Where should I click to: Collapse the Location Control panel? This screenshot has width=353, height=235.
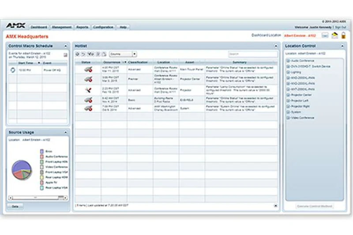pyautogui.click(x=342, y=46)
